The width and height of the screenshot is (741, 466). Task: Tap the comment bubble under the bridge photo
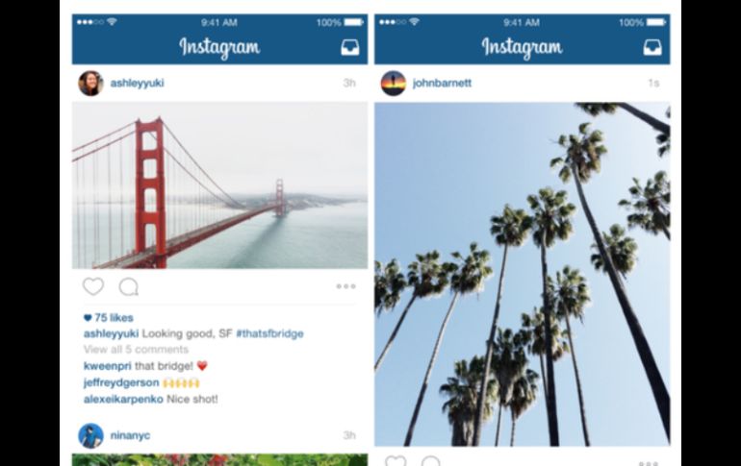pos(129,286)
